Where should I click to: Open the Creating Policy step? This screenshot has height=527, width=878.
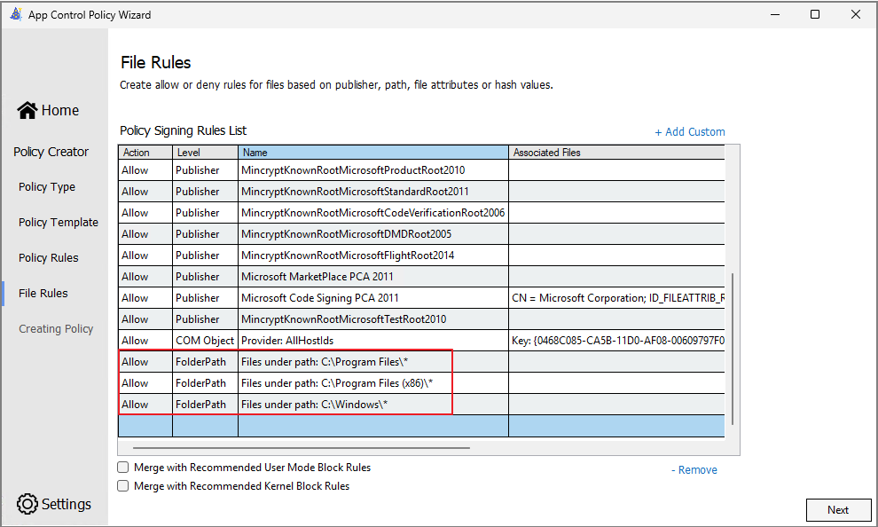tap(56, 329)
